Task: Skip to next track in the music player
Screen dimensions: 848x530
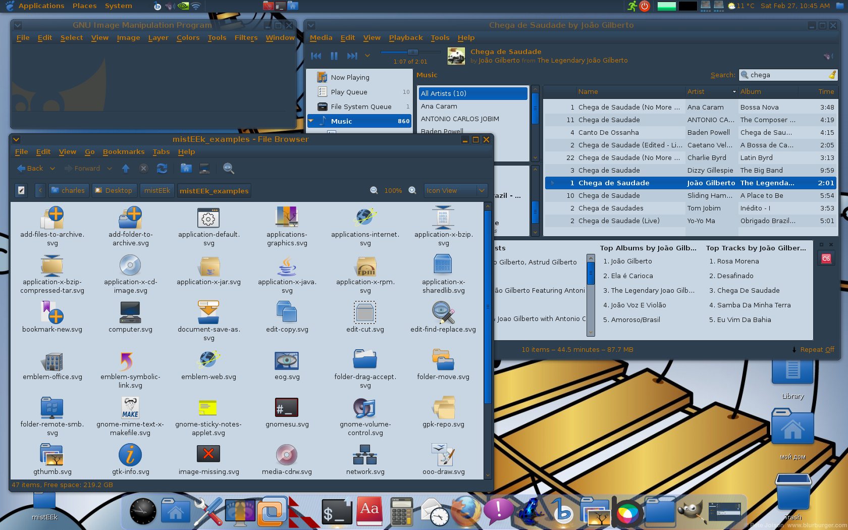Action: pyautogui.click(x=352, y=56)
